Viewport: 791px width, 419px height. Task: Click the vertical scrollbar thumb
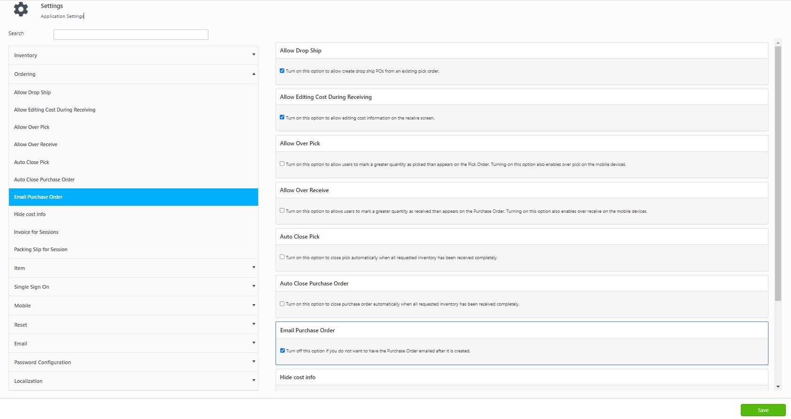click(778, 173)
